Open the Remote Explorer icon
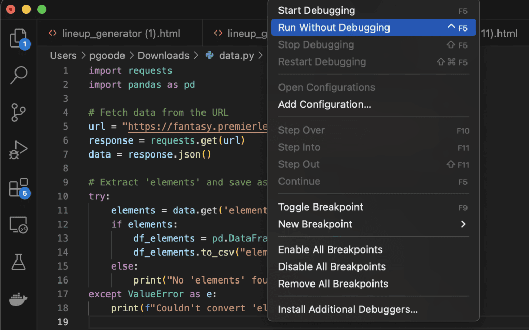 (19, 225)
